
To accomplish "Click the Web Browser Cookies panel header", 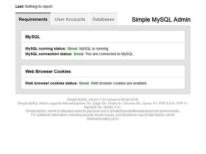I will coord(47,71).
